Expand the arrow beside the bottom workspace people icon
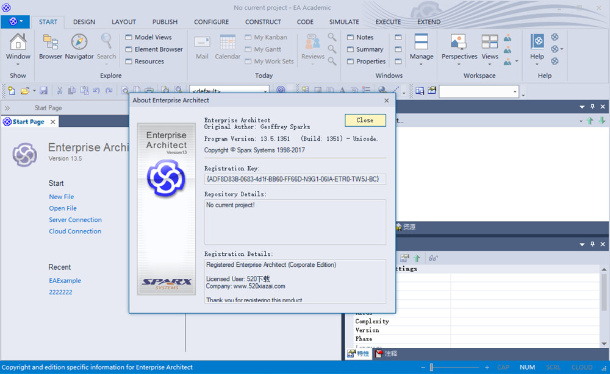Screen dimensions: 610x374 point(517,61)
